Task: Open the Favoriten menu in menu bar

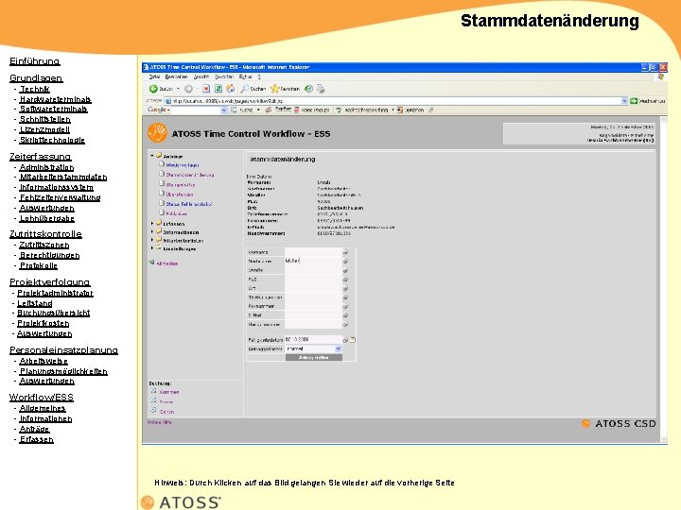Action: coord(224,76)
